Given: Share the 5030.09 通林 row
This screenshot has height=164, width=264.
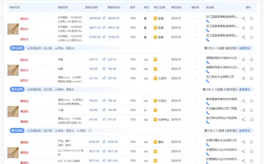Looking at the screenshot, I should [x=243, y=142].
